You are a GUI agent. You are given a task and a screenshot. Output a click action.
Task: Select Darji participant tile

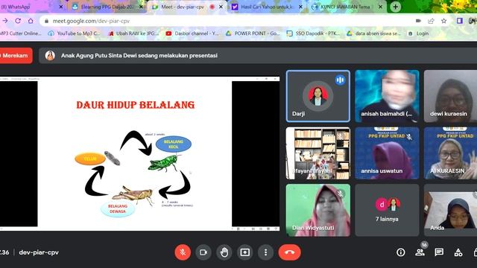pos(318,96)
